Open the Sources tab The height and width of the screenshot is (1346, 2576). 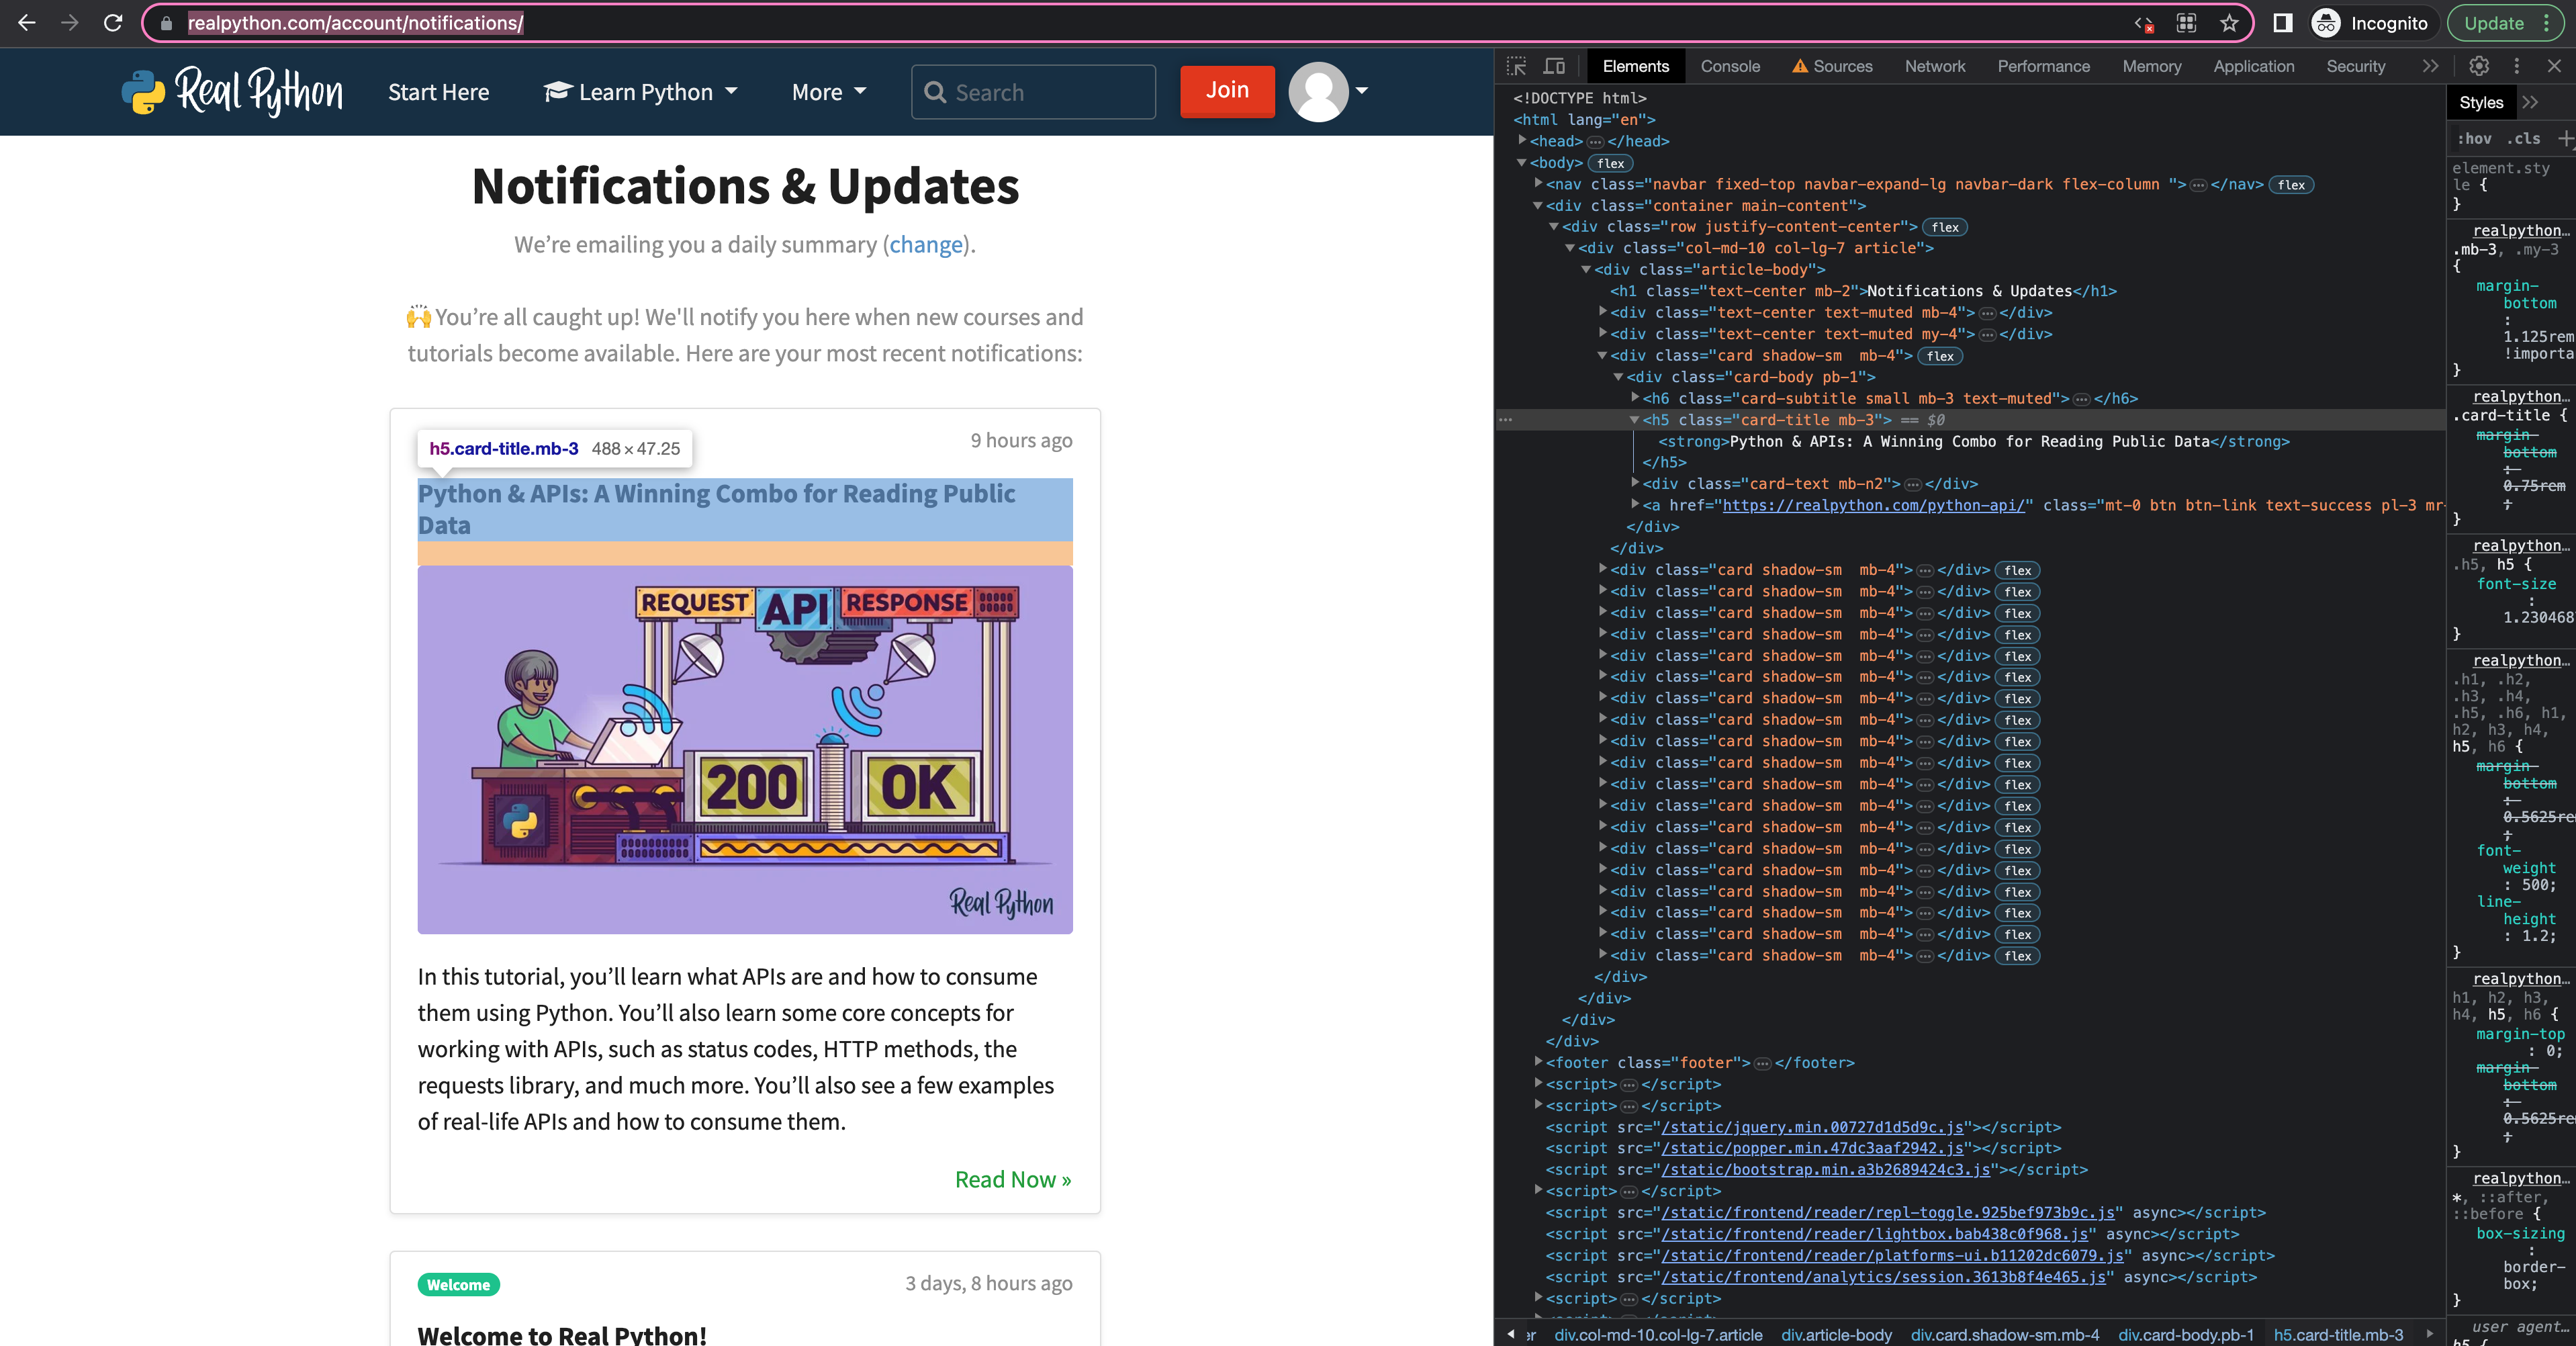[x=1831, y=66]
